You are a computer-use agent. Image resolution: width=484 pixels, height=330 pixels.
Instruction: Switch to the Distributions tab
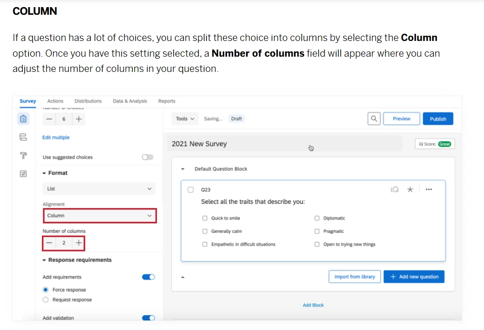(88, 101)
